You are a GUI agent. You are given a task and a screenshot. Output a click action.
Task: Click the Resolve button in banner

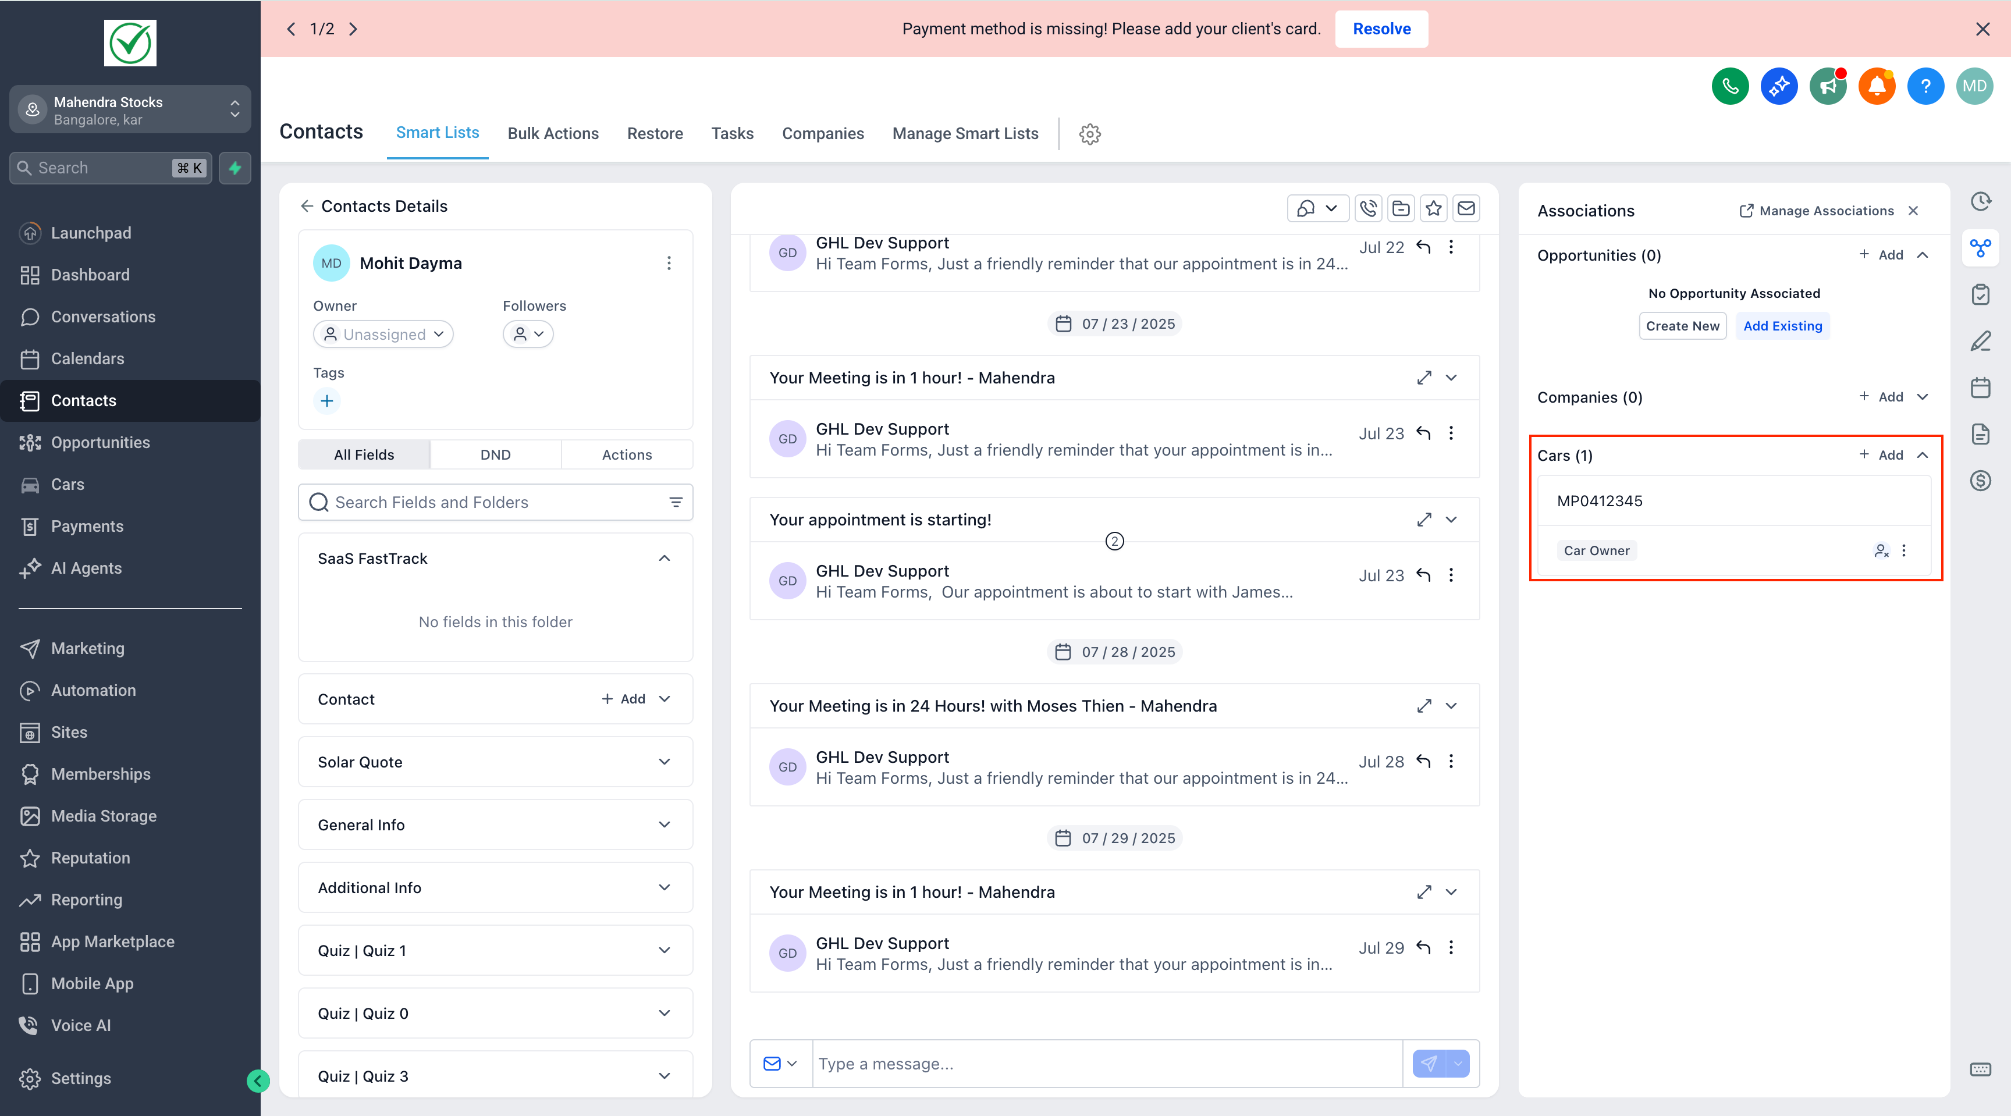(x=1381, y=29)
